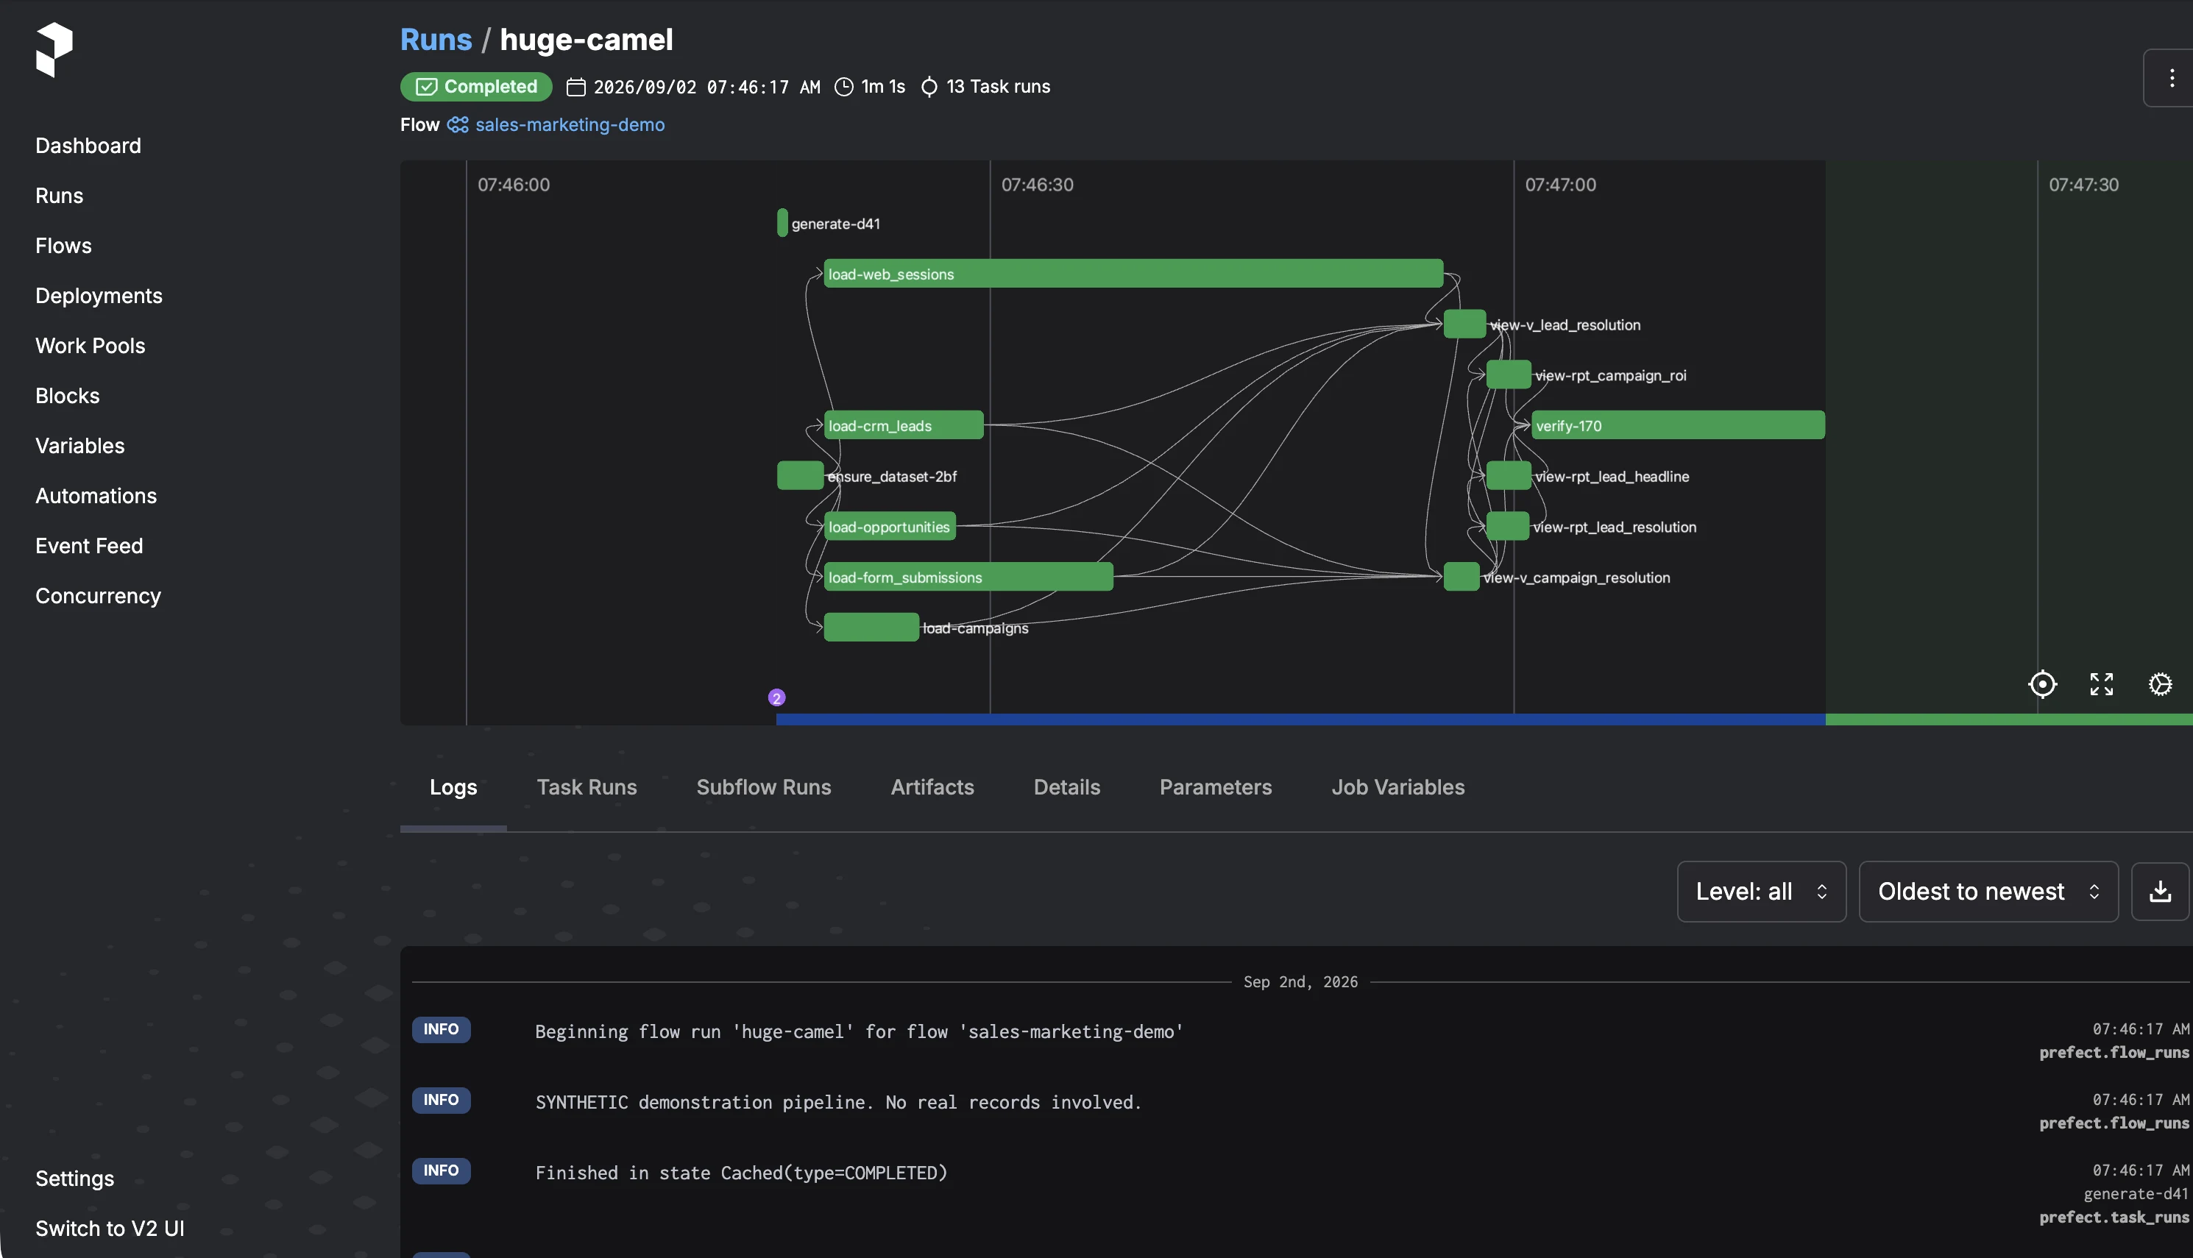Screen dimensions: 2193x1258
Task: Open the Parameters tab
Action: point(1216,787)
